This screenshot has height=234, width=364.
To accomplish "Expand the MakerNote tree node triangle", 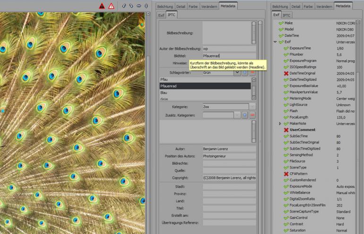I will 280,124.
